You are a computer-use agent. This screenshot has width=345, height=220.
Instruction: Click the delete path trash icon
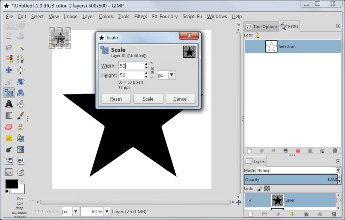click(x=335, y=150)
